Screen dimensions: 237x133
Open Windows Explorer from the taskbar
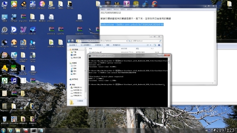pos(18,130)
